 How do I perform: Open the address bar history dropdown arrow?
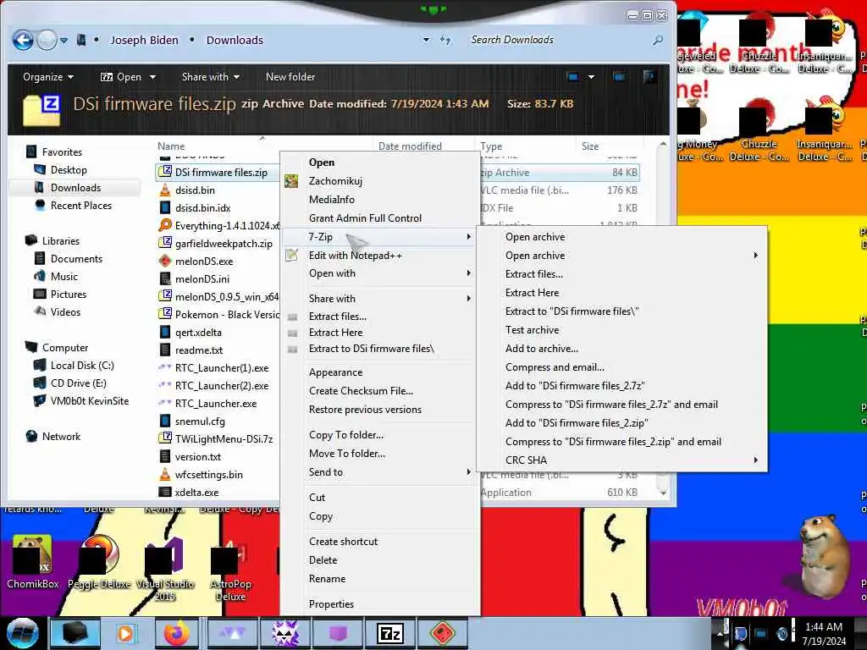426,40
